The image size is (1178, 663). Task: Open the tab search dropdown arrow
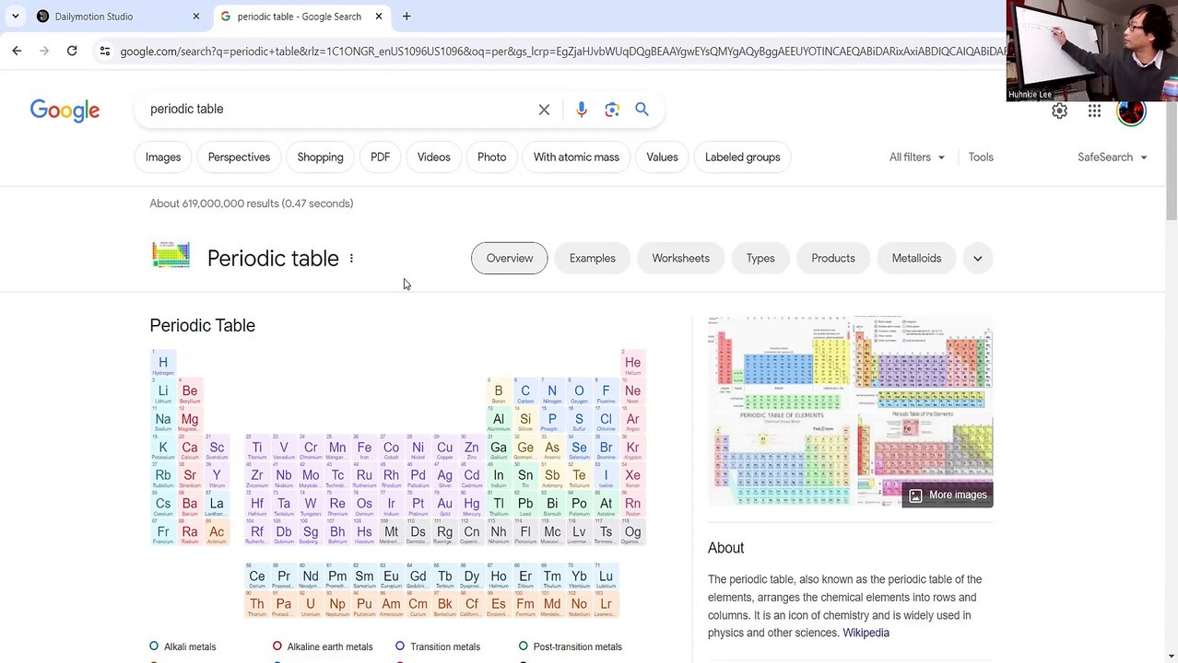15,16
